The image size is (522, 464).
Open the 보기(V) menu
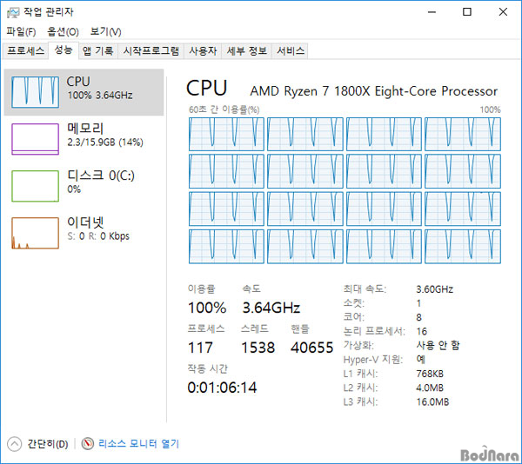[106, 32]
